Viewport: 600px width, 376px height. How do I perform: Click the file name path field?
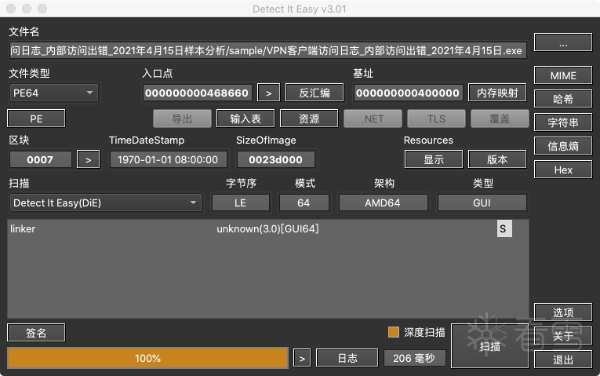(x=268, y=50)
